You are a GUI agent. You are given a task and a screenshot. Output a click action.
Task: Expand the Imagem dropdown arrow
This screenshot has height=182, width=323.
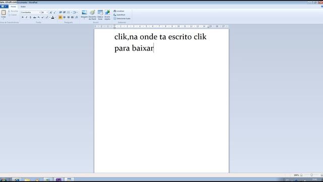click(x=84, y=19)
